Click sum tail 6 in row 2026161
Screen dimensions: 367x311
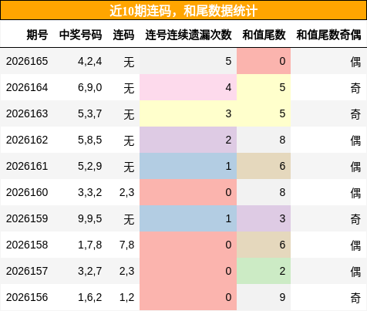(x=264, y=166)
